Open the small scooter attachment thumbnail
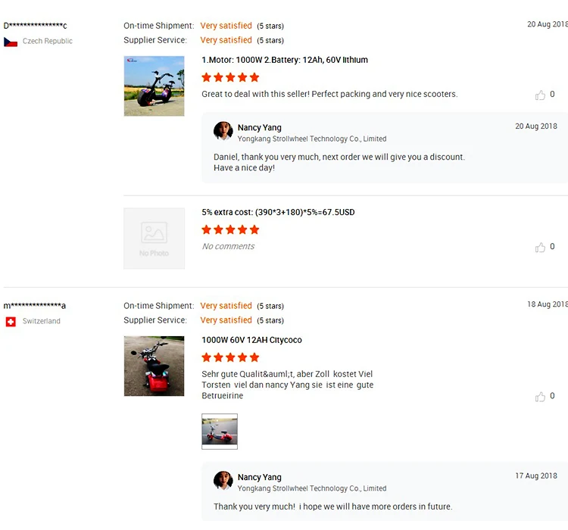 click(220, 432)
